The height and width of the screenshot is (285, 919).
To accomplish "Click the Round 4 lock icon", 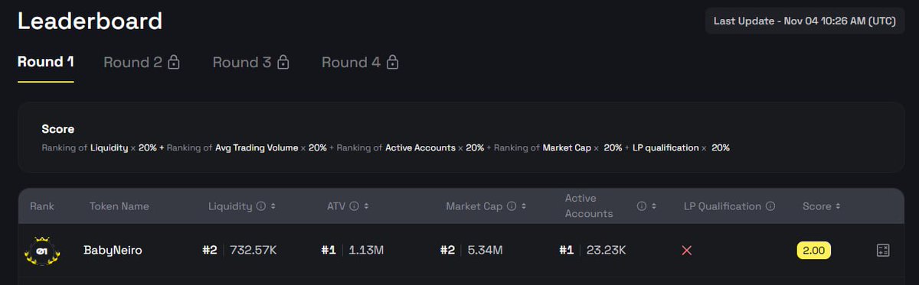I will pos(392,62).
